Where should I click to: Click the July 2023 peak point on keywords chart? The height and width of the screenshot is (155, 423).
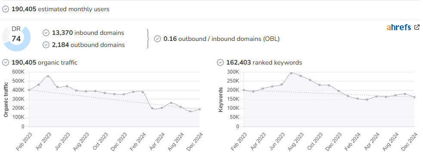(x=291, y=73)
